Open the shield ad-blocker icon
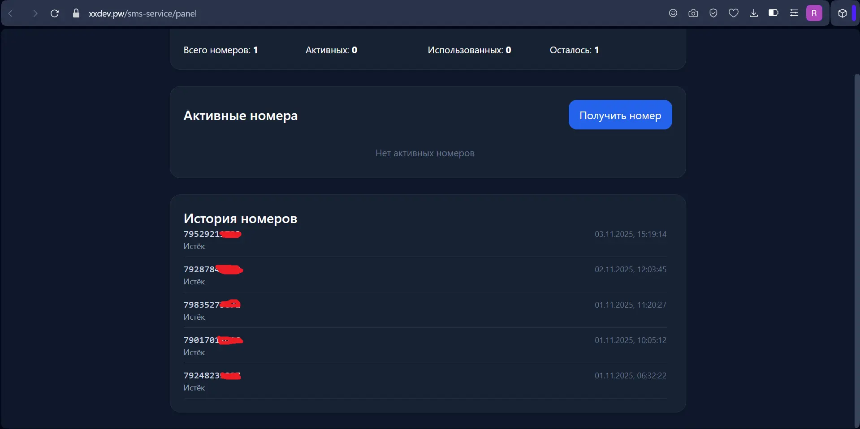This screenshot has width=860, height=429. [x=713, y=13]
